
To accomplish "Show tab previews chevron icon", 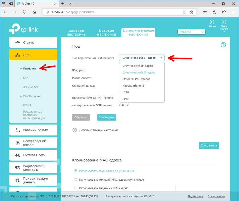I will (x=70, y=3).
